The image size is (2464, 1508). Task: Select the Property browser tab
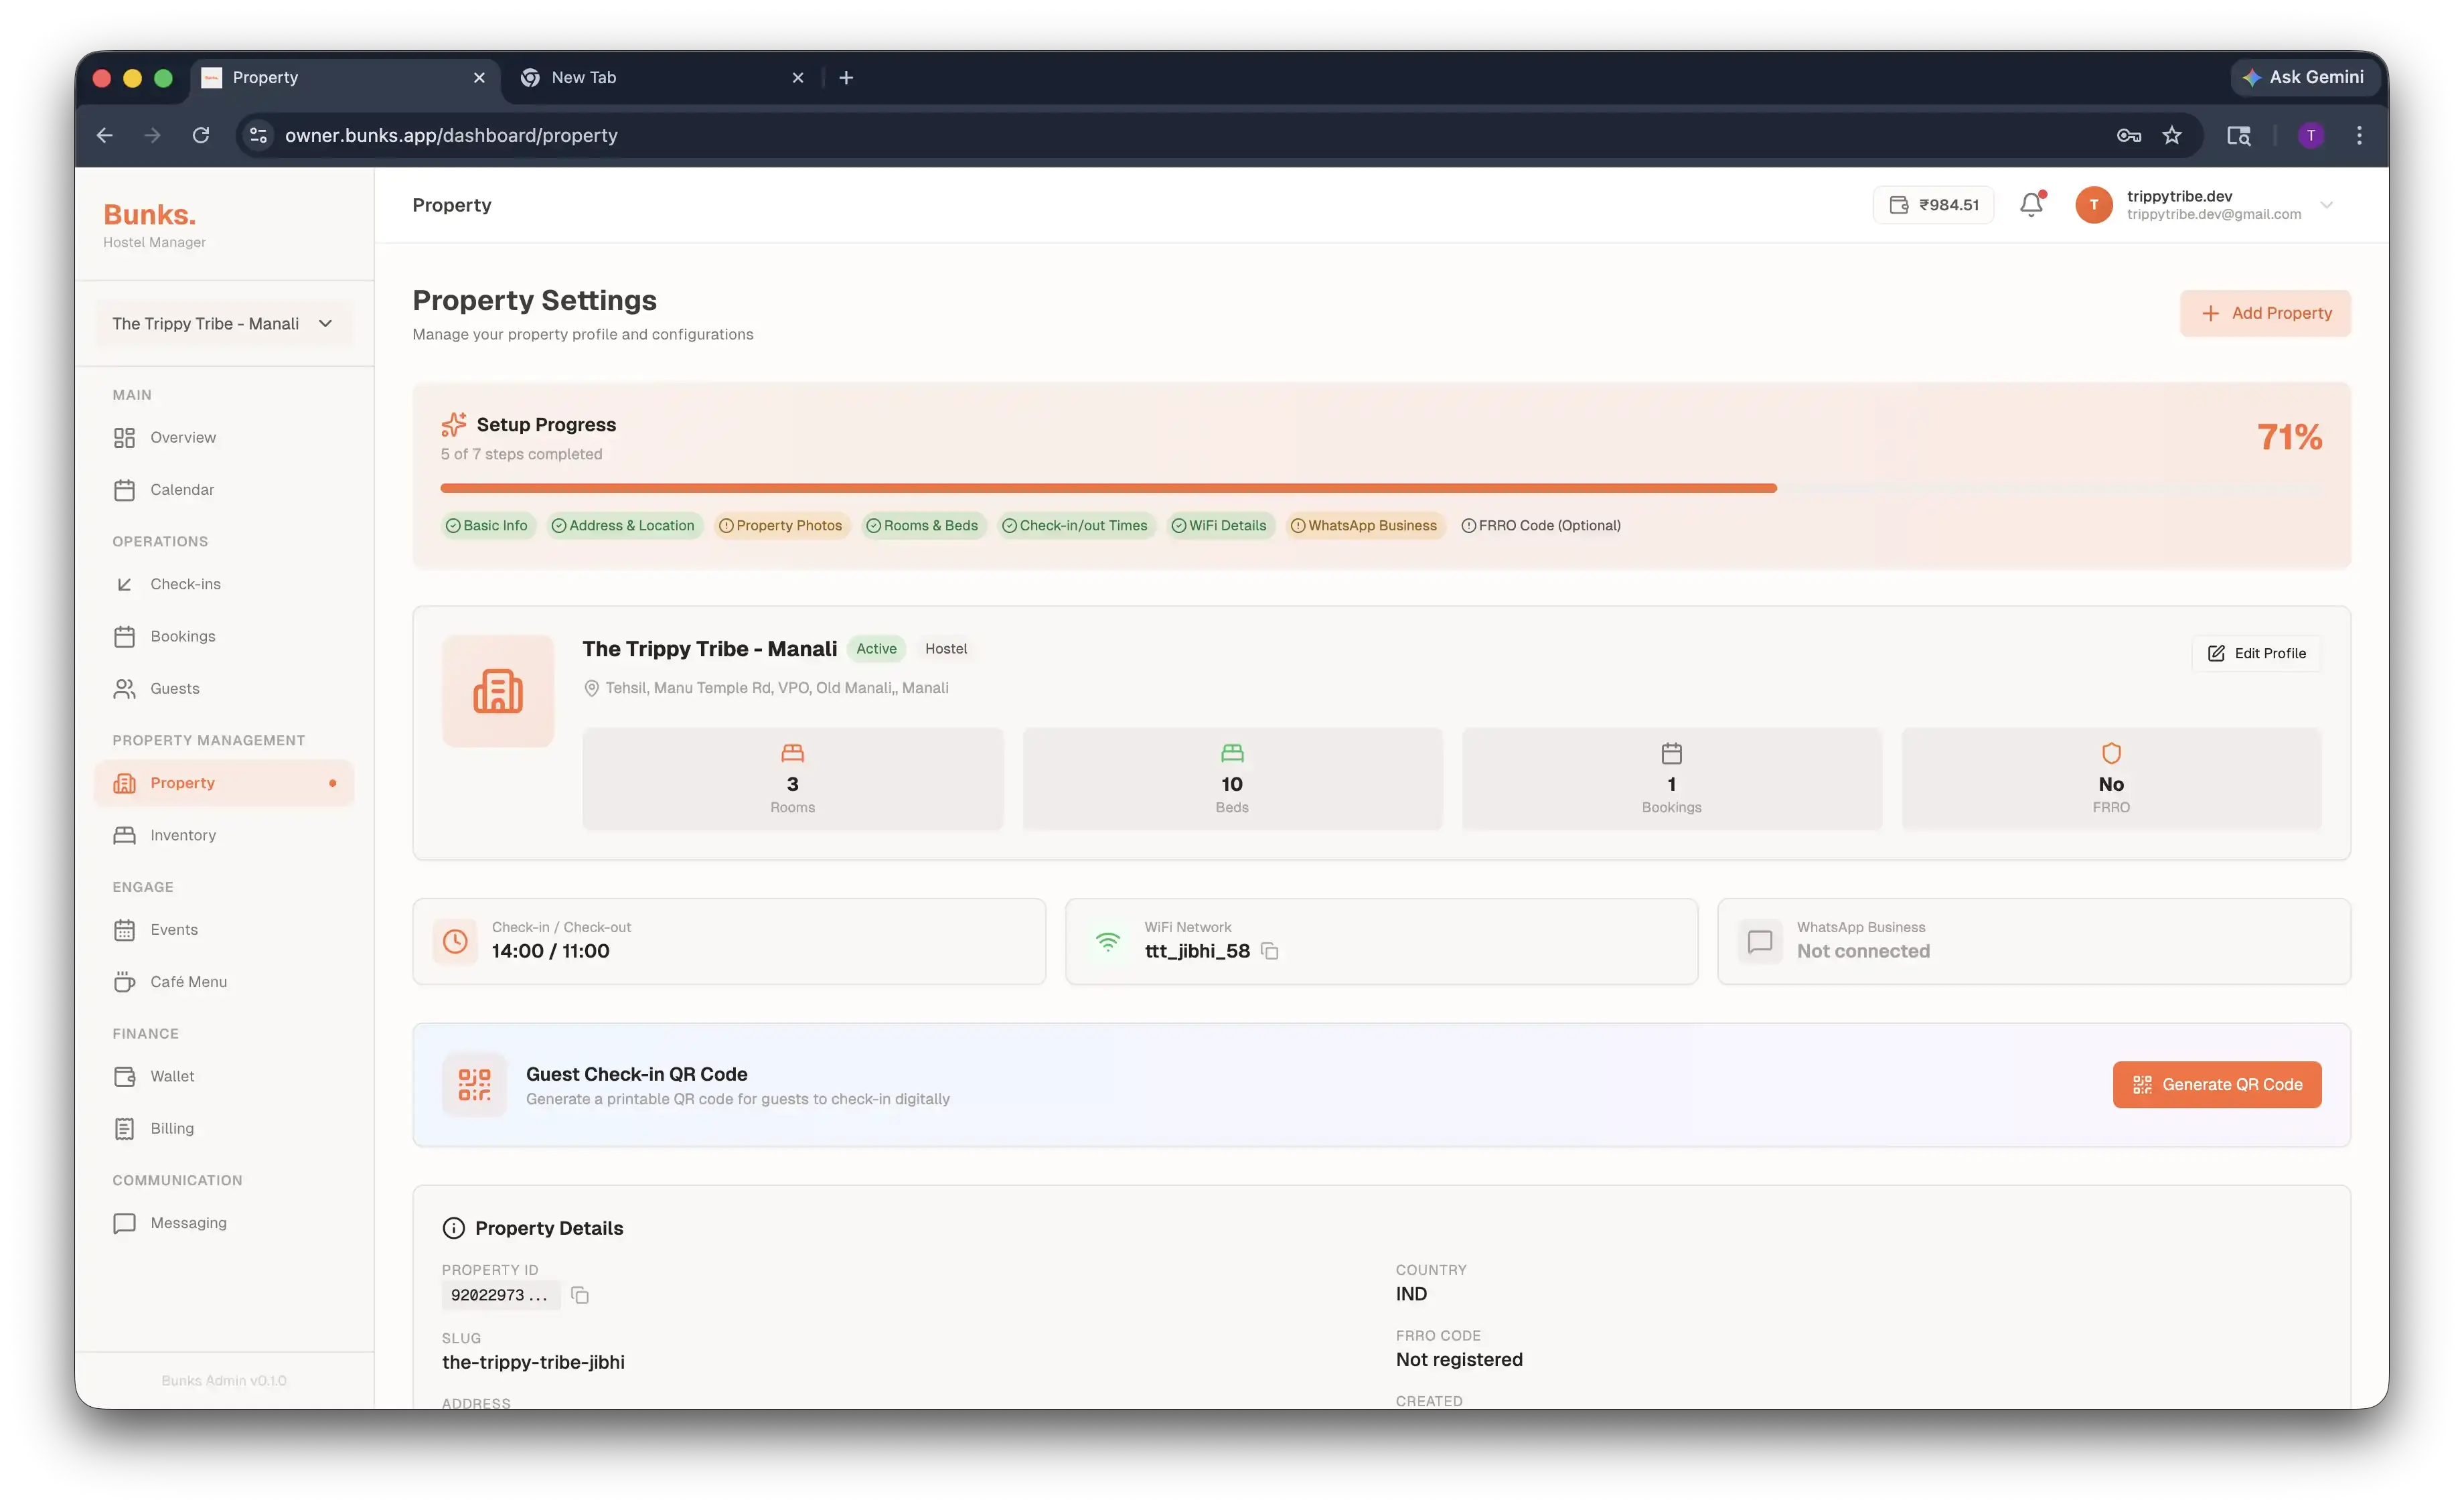[344, 77]
